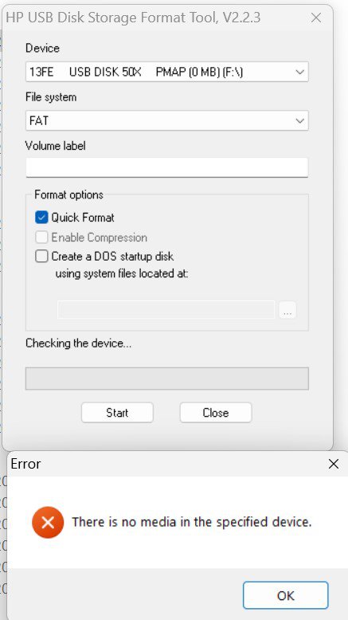This screenshot has width=348, height=620.
Task: Click the Volume label text field
Action: coord(166,167)
